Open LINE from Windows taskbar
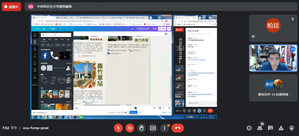 tap(81, 117)
